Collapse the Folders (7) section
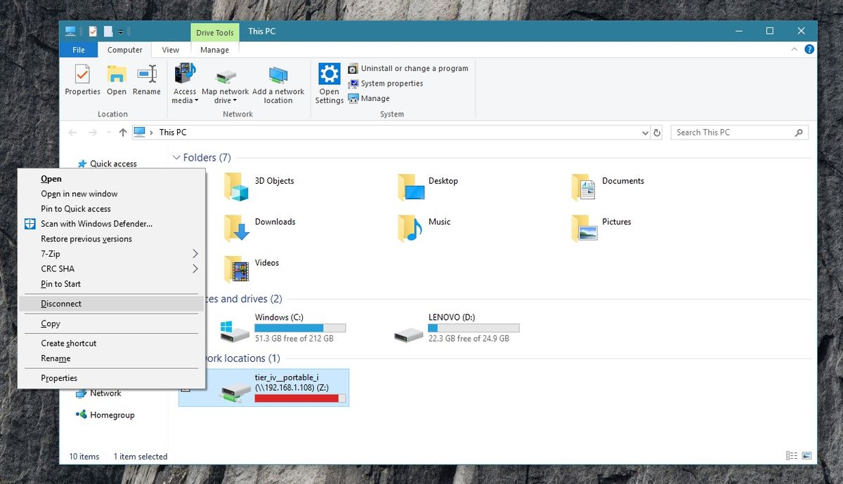Image resolution: width=843 pixels, height=484 pixels. (176, 157)
